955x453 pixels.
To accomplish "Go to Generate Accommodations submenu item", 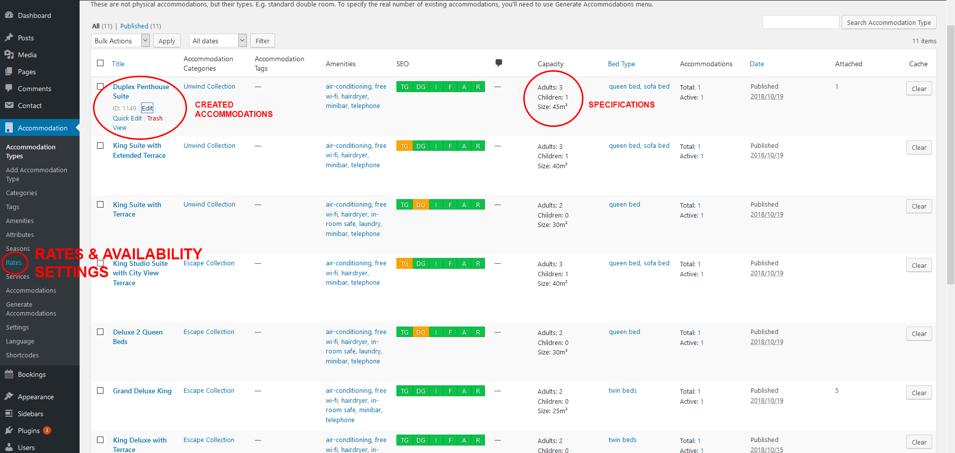I will pyautogui.click(x=31, y=309).
